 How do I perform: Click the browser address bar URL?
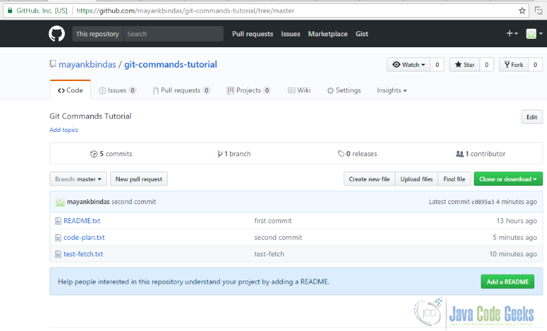coord(185,11)
